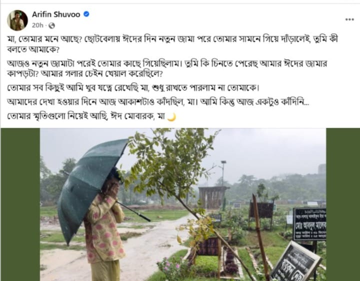Open the three-dot post options menu
The width and height of the screenshot is (360, 281).
coord(349,19)
